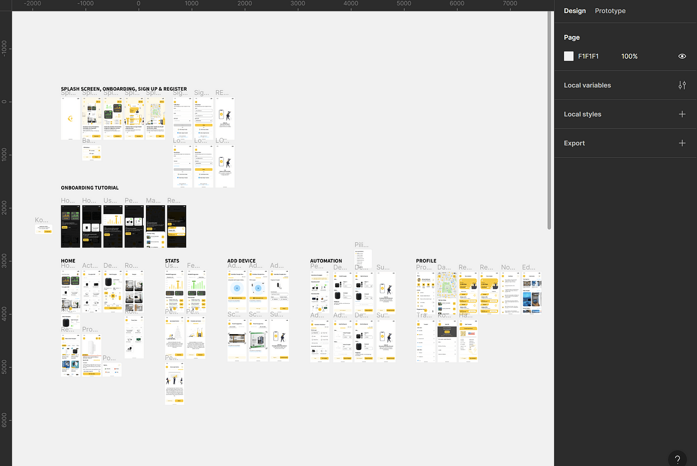Viewport: 697px width, 466px height.
Task: Select the SPLASH SCREEN, ONBOARDING, SIGN UP & REGISTER title
Action: click(124, 89)
